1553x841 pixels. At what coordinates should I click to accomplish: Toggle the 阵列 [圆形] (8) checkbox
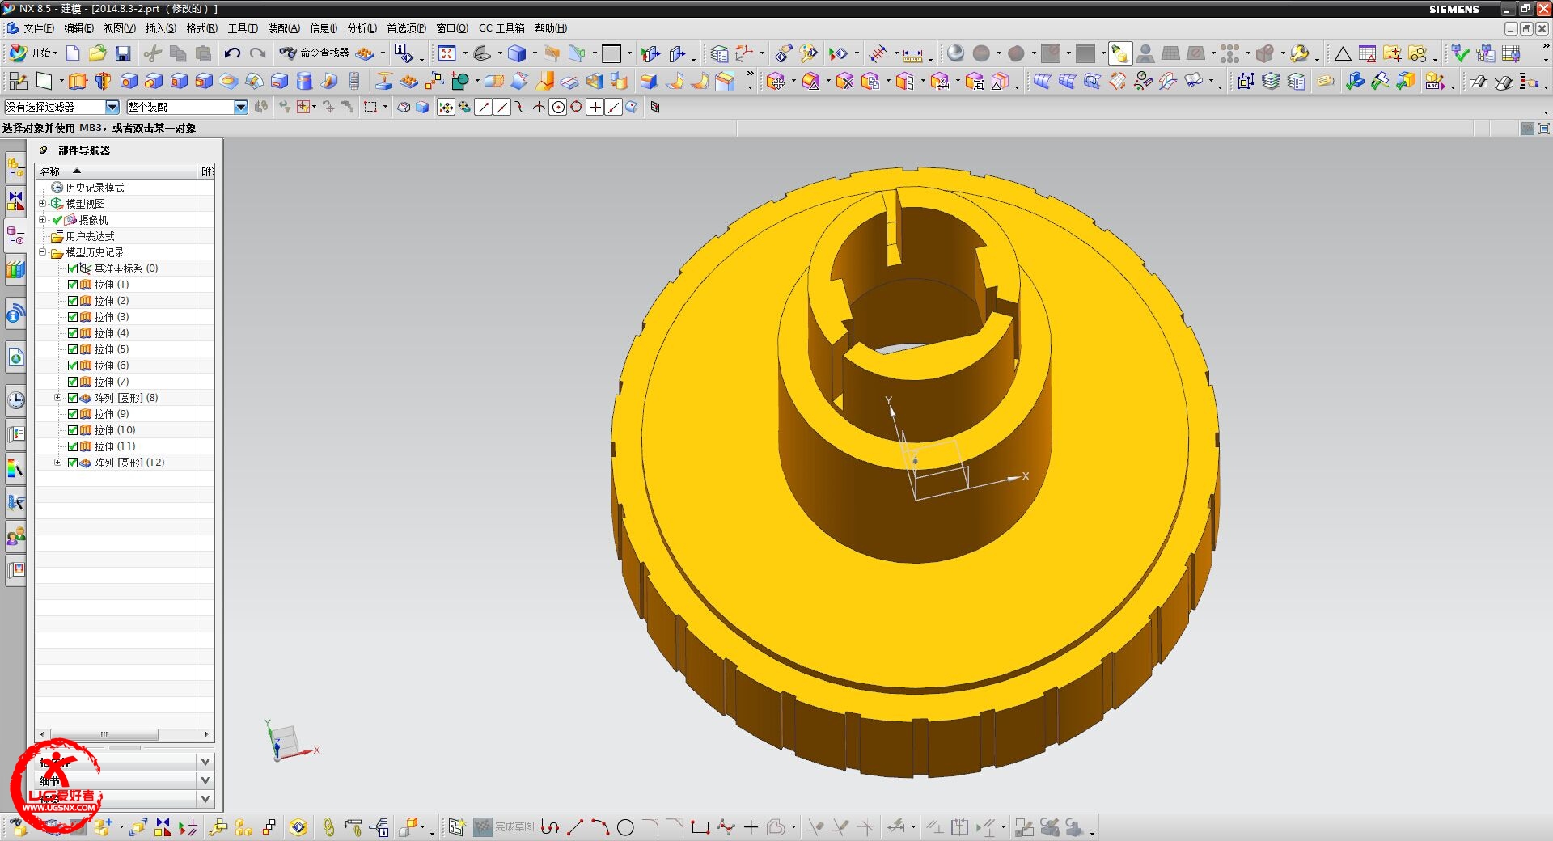[73, 398]
